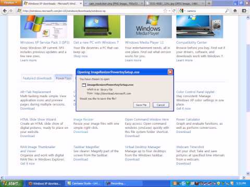The height and width of the screenshot is (187, 250).
Task: Click Get it now under RAW Image Thumbnailer
Action: pyautogui.click(x=28, y=164)
